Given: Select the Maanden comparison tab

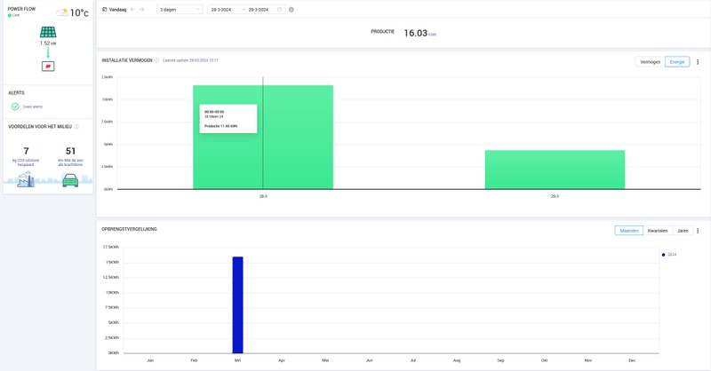Looking at the screenshot, I should 629,231.
